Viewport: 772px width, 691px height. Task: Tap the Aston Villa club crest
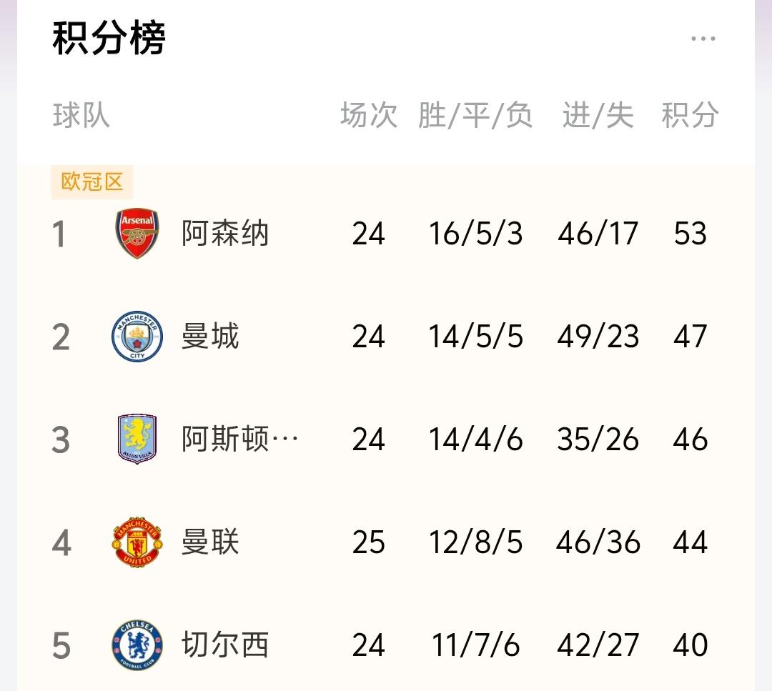coord(137,439)
